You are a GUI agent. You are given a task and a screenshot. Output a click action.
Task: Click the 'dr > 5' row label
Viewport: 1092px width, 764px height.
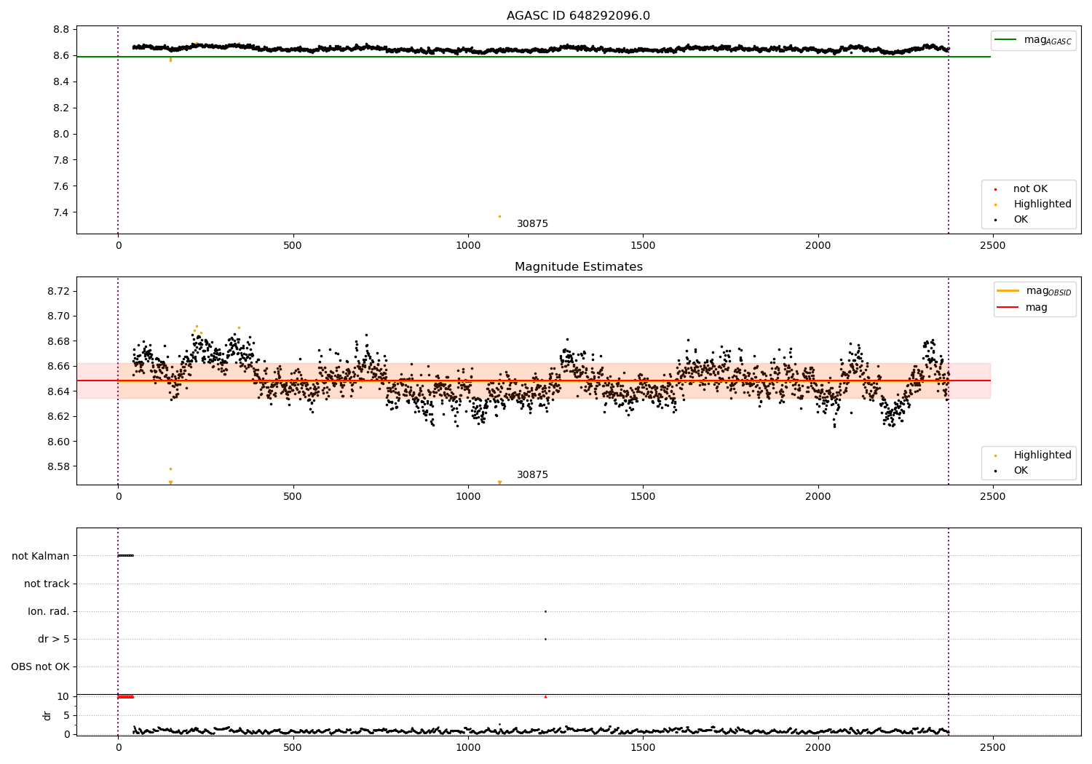click(x=54, y=640)
